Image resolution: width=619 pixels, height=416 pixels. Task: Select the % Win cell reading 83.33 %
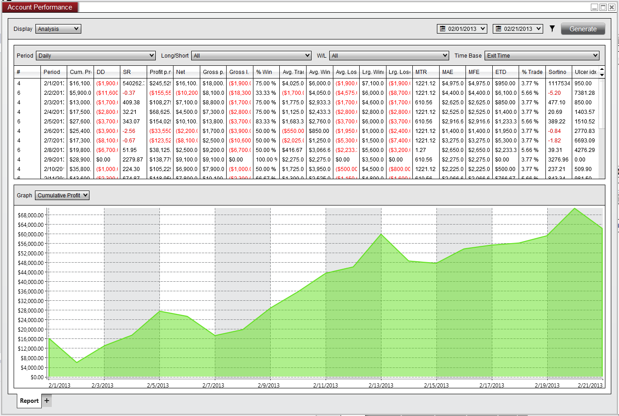[266, 122]
